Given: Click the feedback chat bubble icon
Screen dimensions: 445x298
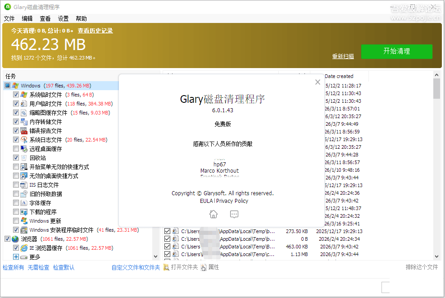Looking at the screenshot, I should coord(234,214).
